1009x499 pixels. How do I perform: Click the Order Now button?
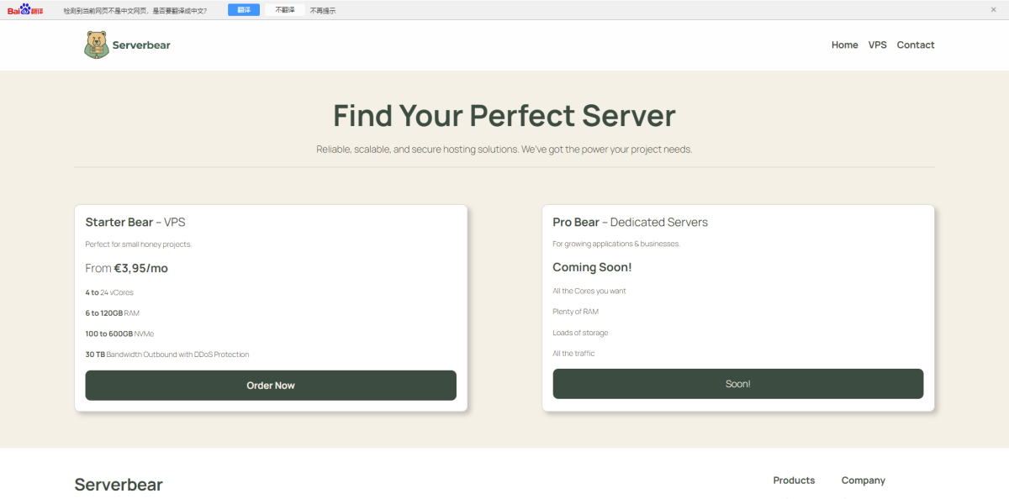coord(271,386)
